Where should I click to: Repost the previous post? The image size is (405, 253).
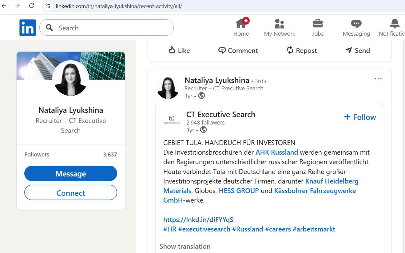pos(302,50)
